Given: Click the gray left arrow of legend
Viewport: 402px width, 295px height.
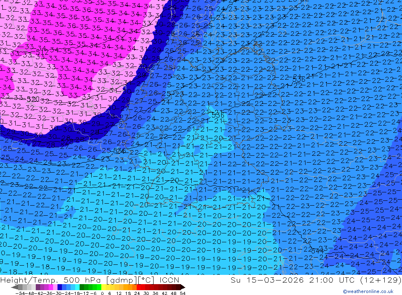Looking at the screenshot, I should 14,287.
